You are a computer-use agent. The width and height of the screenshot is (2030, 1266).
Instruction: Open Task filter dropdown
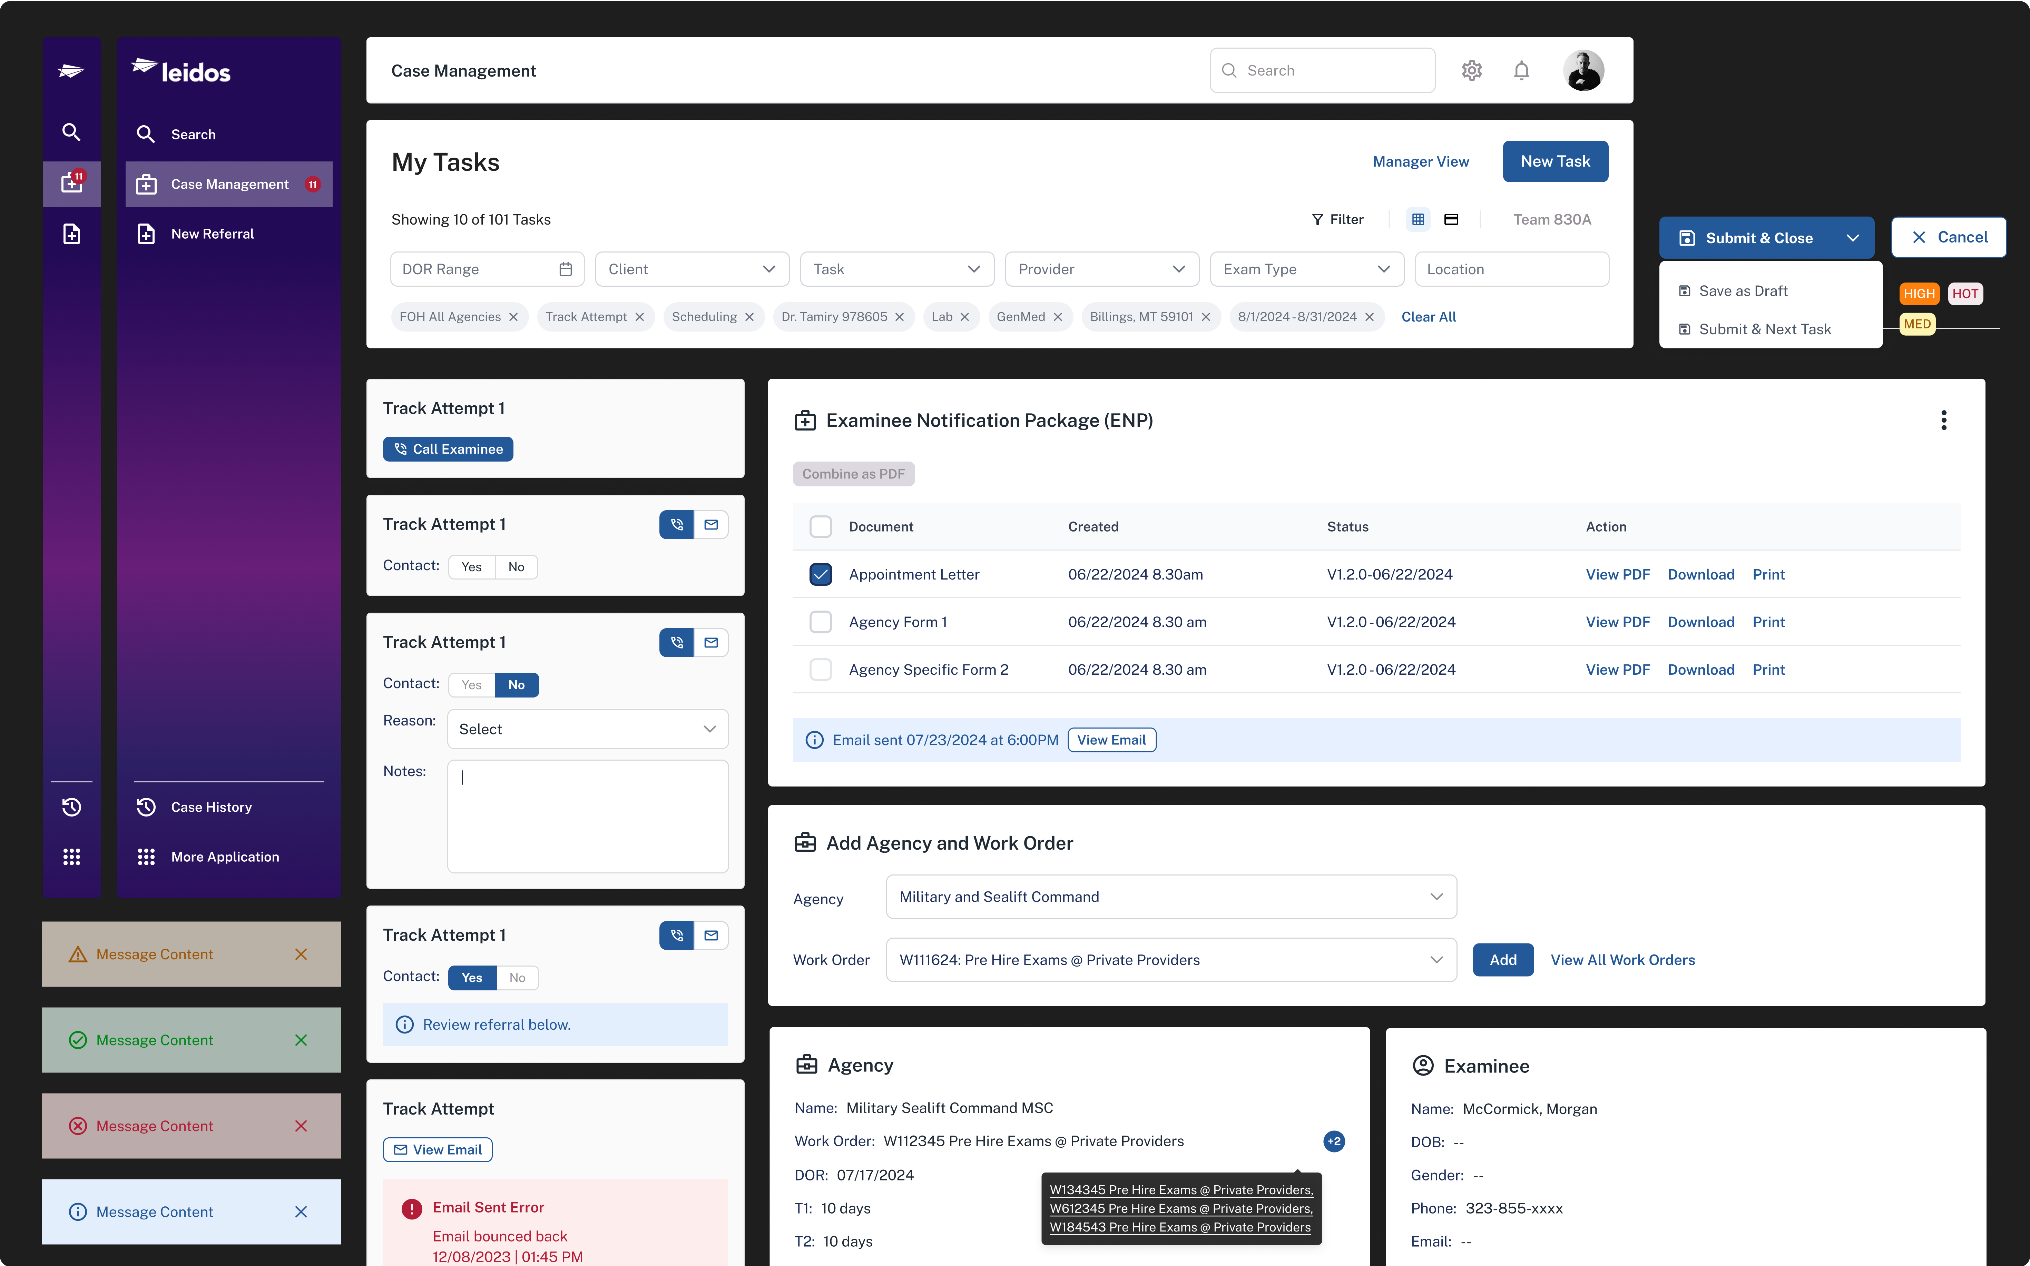click(897, 269)
